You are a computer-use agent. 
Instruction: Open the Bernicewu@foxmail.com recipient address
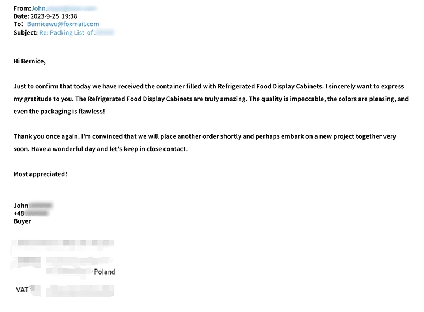(63, 24)
